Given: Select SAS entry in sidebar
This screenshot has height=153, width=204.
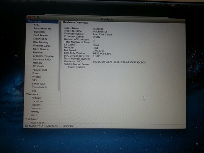Looking at the screenshot, I should pos(34,80).
